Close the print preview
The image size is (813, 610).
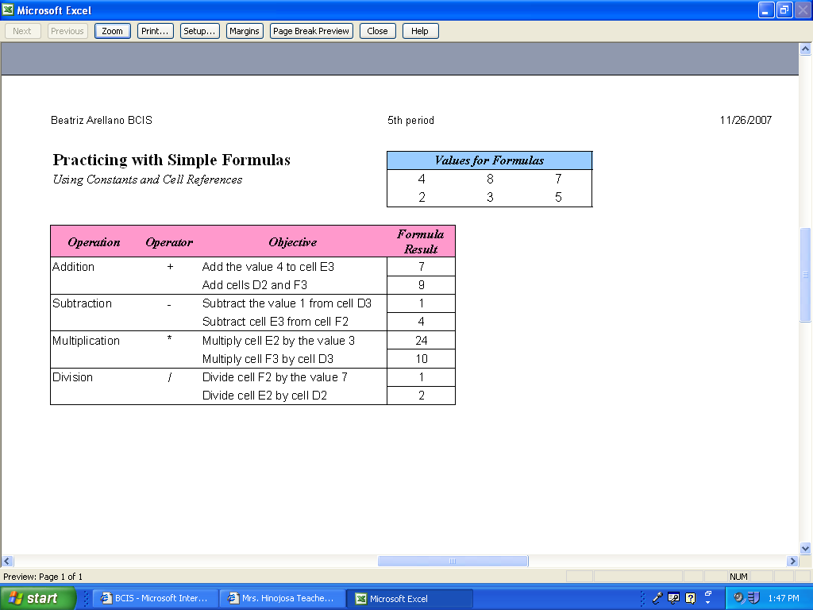pos(377,31)
